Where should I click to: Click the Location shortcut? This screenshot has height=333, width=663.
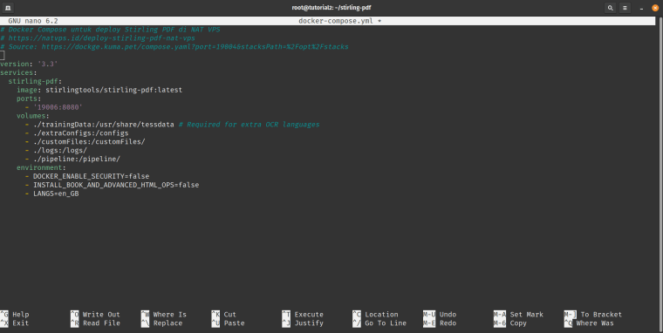(x=375, y=315)
